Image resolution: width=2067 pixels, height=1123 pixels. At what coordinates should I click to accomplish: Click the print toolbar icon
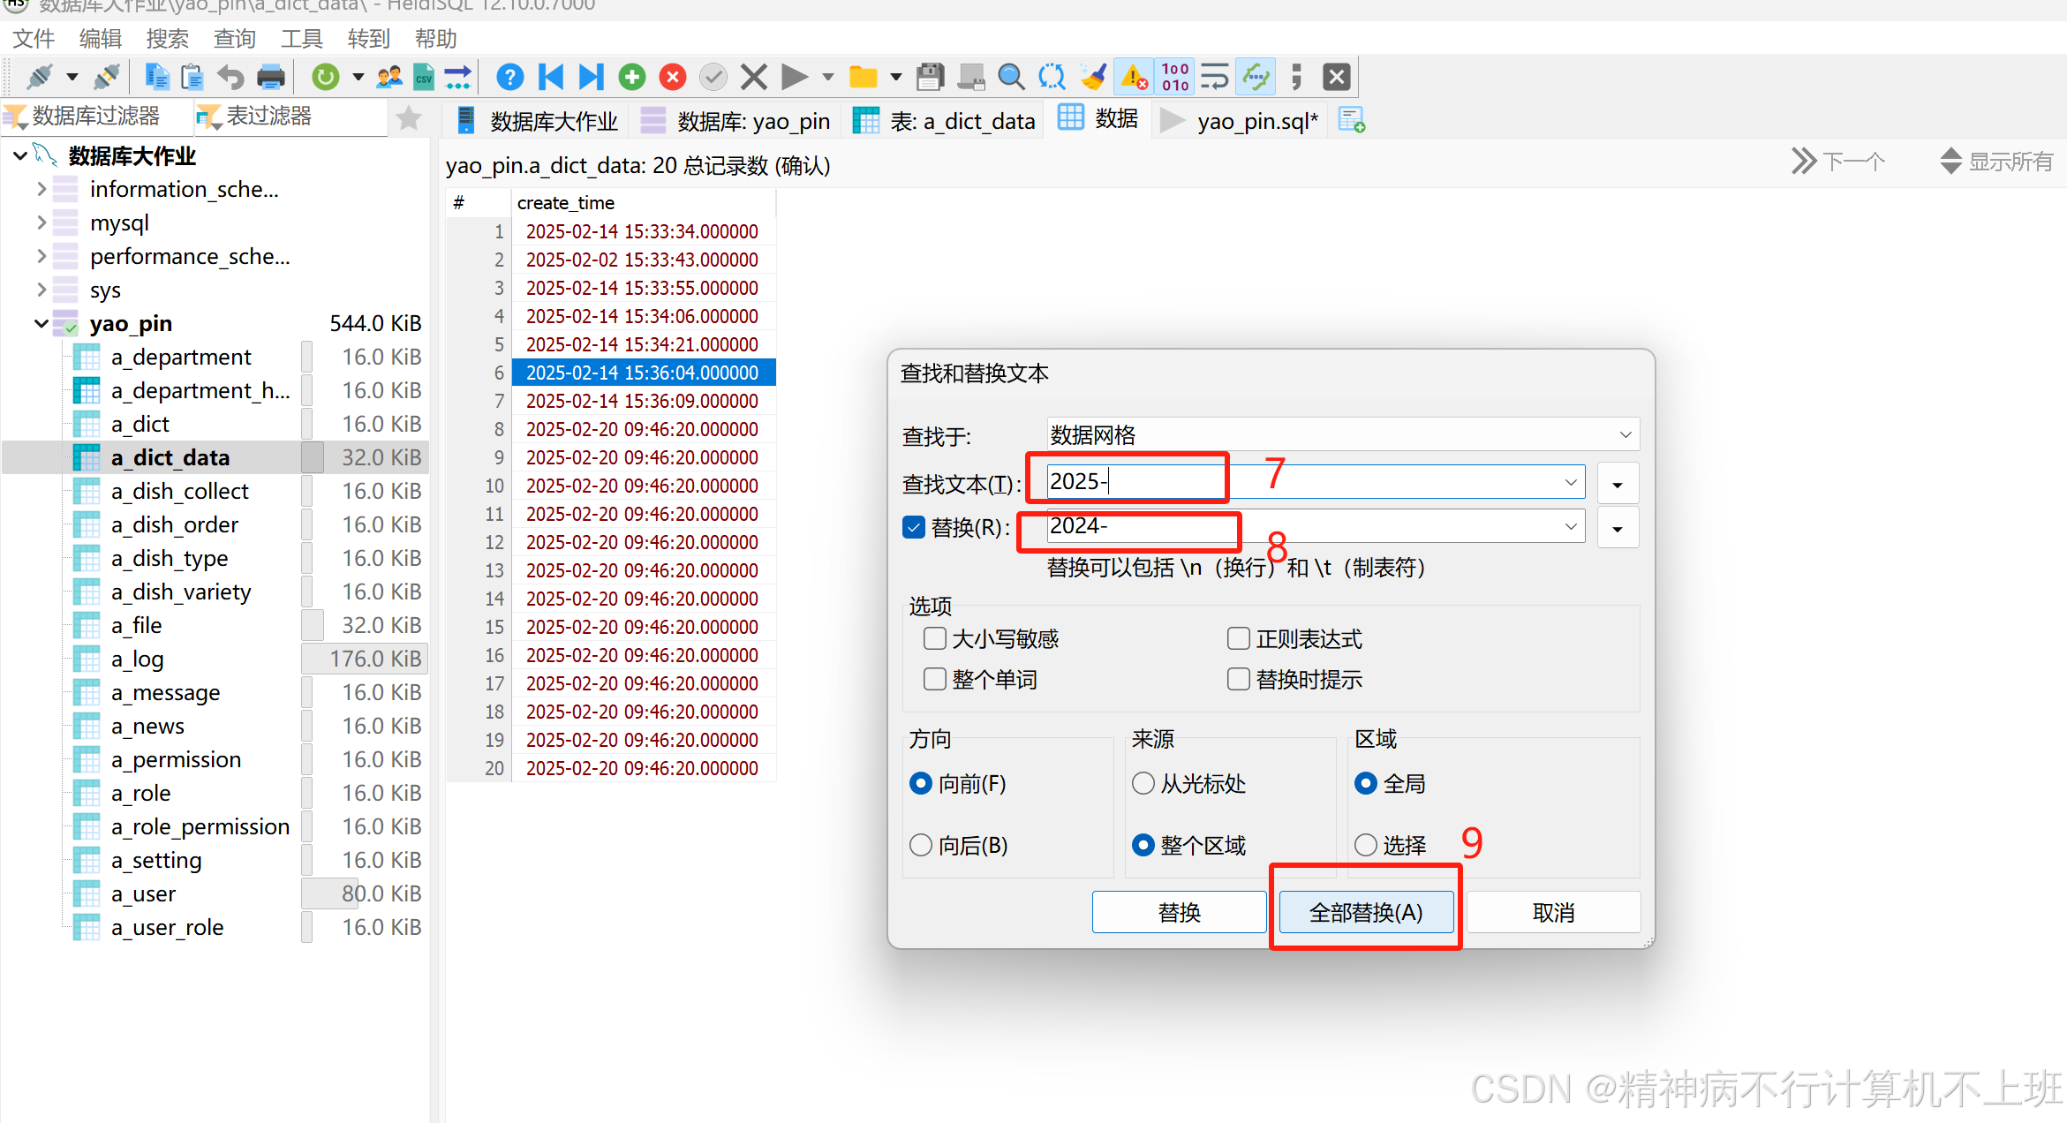[271, 78]
